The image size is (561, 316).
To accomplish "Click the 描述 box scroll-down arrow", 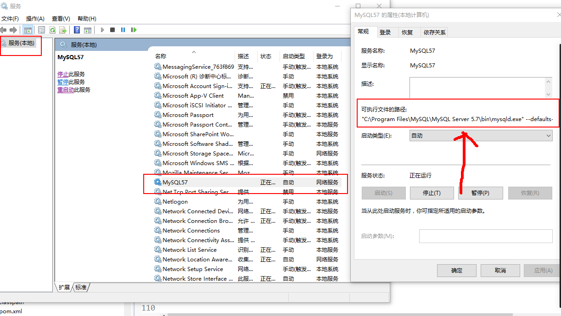I will click(x=548, y=94).
